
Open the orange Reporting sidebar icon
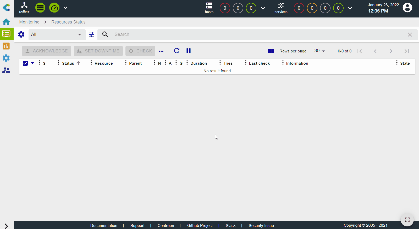point(6,46)
